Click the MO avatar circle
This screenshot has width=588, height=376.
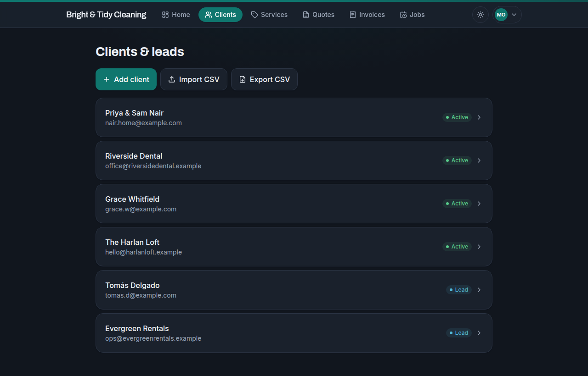pos(501,15)
